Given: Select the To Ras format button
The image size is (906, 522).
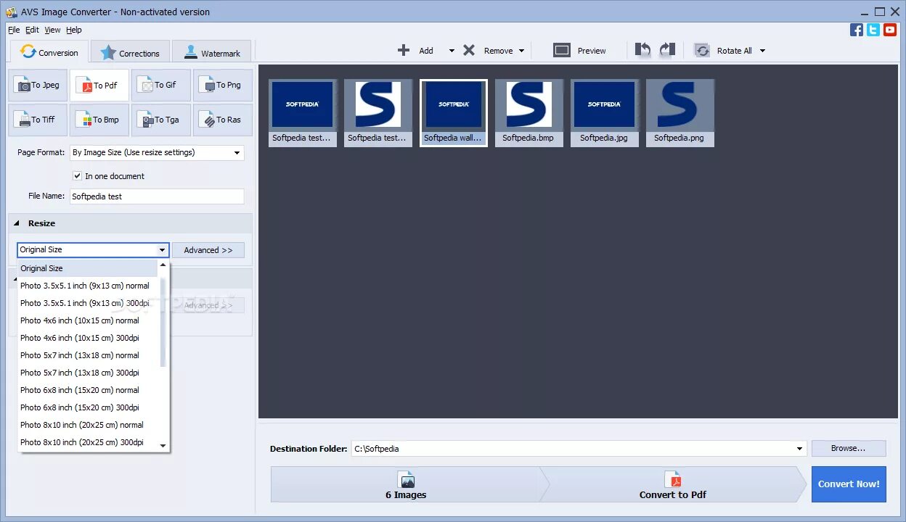Looking at the screenshot, I should tap(222, 120).
